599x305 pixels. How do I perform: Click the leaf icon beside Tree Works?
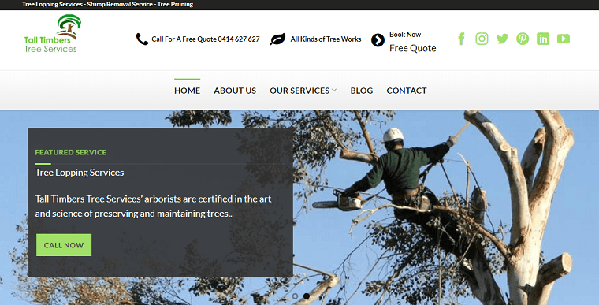tap(277, 39)
